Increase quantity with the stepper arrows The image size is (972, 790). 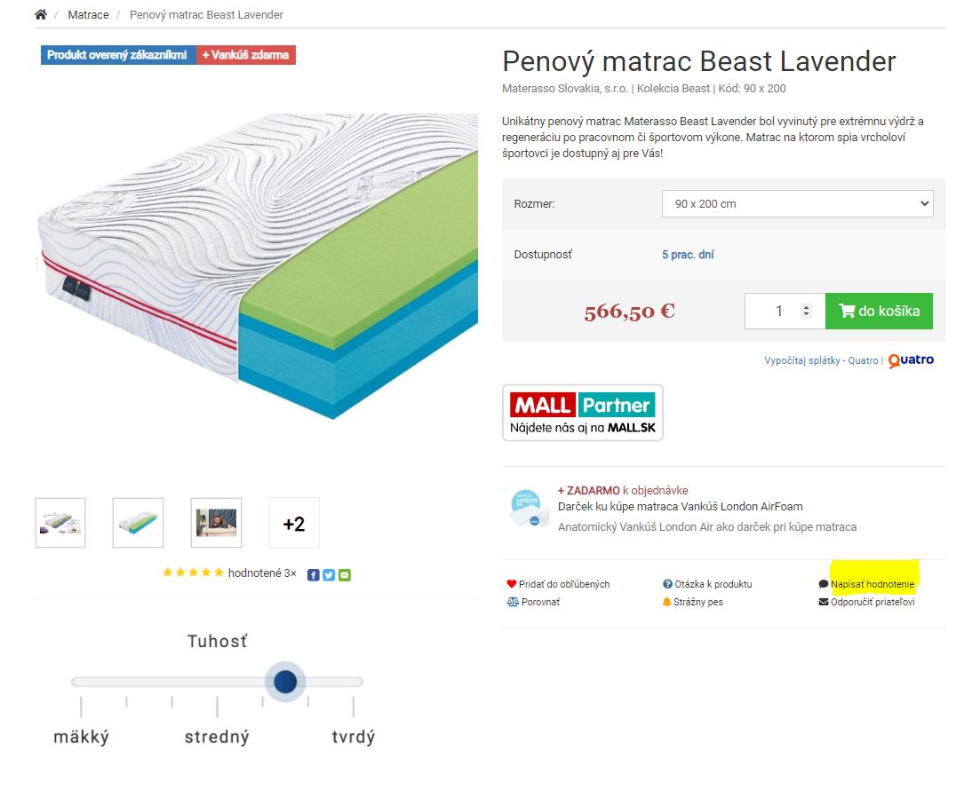click(806, 307)
